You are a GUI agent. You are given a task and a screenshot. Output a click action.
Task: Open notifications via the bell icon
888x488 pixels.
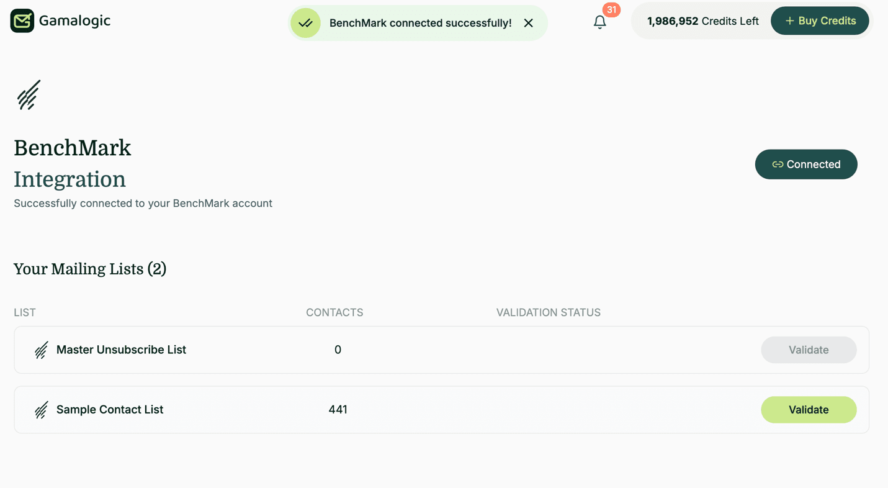click(x=599, y=21)
